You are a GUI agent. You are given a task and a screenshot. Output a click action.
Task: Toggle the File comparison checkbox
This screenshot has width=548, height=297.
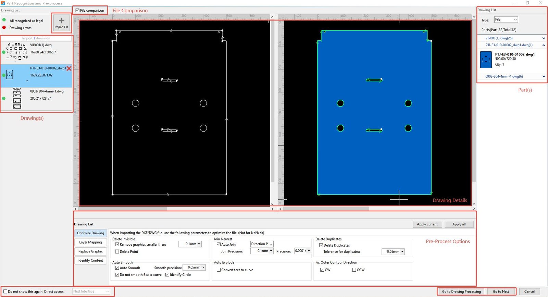[77, 11]
